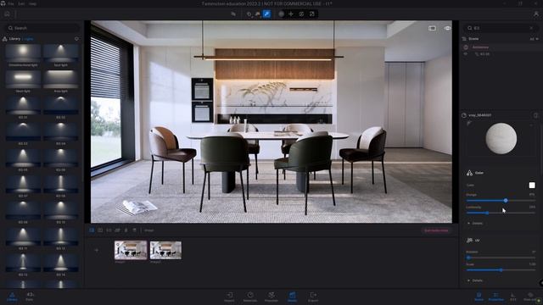Select the Area light thumbnail
Screen dimensions: 543x305
[x=60, y=79]
